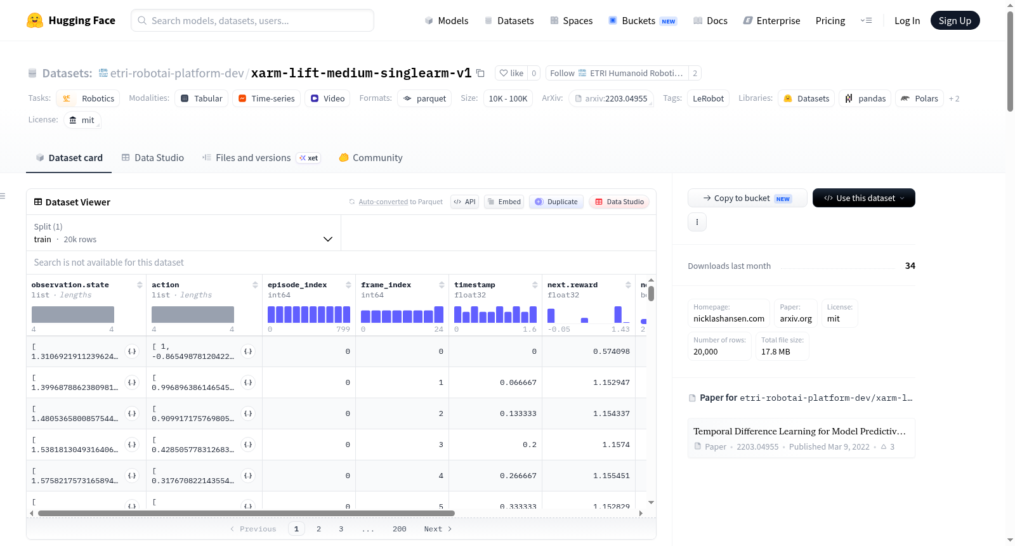This screenshot has height=546, width=1015.
Task: Copy dataset name with the copy icon
Action: pyautogui.click(x=480, y=73)
